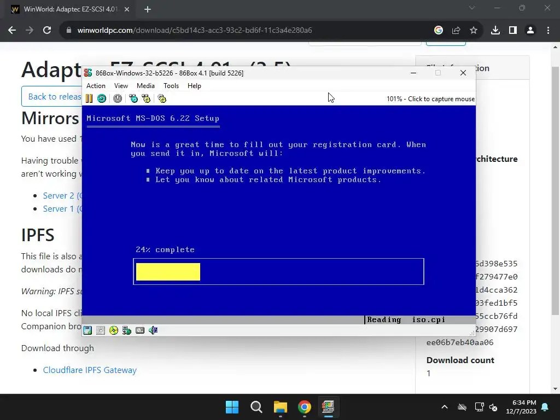Open the Tools menu in 86Box

(x=171, y=86)
